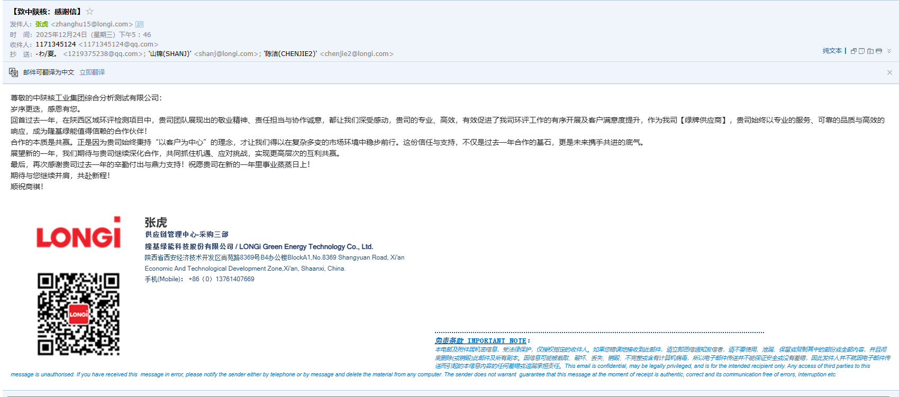The width and height of the screenshot is (899, 397).
Task: Click company name LONGi Green Energy Technology Co., Ltd.
Action: coord(306,247)
